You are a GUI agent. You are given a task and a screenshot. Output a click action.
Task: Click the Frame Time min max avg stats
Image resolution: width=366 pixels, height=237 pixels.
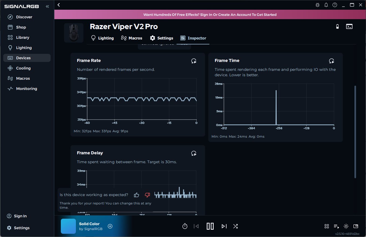238,137
